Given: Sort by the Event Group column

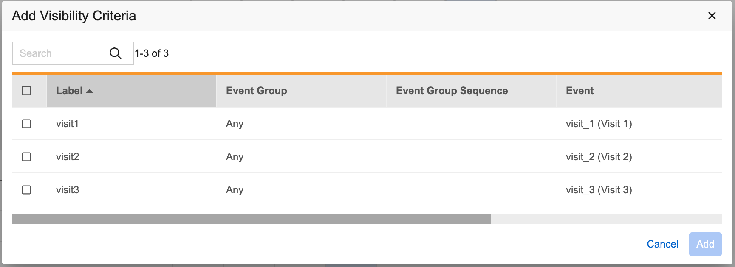Looking at the screenshot, I should coord(256,91).
